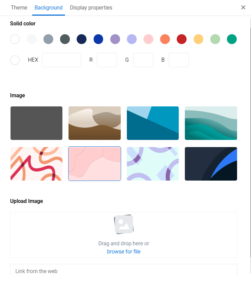Choose the brown desert dunes background image
The image size is (251, 288).
95,123
